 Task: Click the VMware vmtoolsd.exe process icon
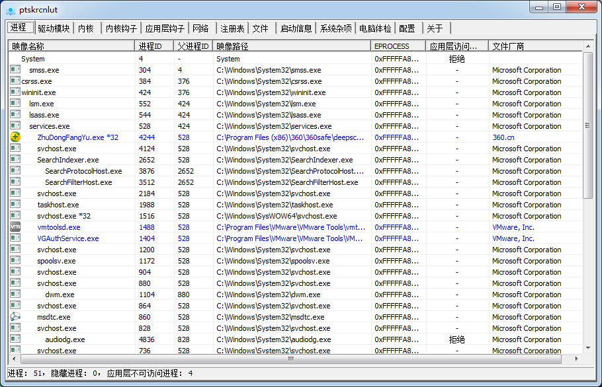15,227
